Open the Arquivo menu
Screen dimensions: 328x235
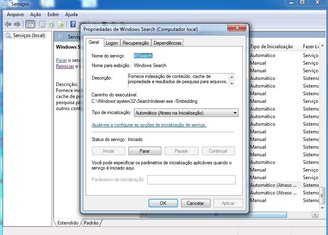point(15,14)
